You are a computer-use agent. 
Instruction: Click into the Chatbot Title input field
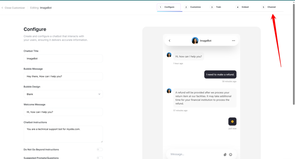click(63, 58)
